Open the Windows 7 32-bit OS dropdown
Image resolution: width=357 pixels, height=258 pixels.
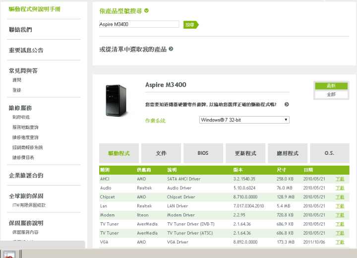click(x=244, y=120)
